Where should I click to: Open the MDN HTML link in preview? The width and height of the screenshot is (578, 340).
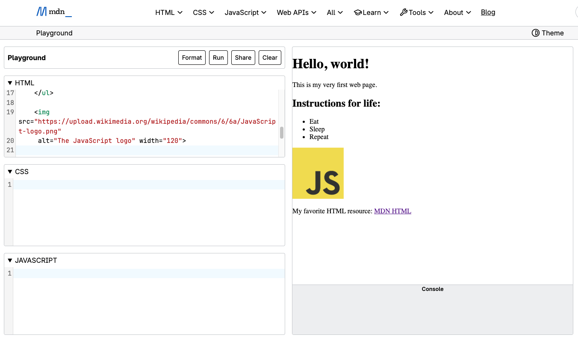pos(392,211)
